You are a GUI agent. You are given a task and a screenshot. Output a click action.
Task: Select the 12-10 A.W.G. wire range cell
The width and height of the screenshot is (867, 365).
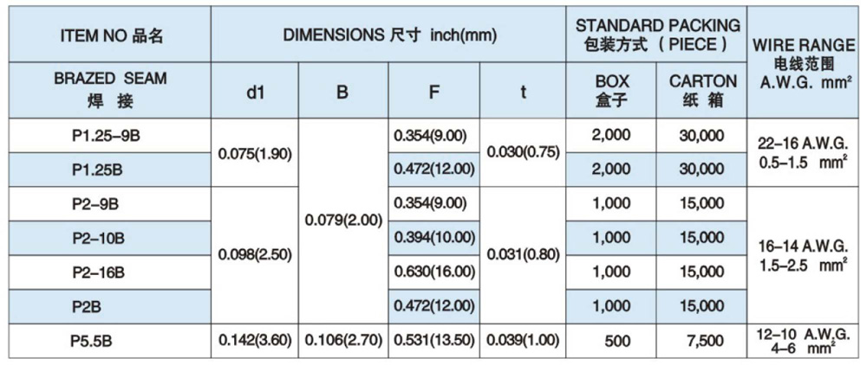(x=802, y=341)
